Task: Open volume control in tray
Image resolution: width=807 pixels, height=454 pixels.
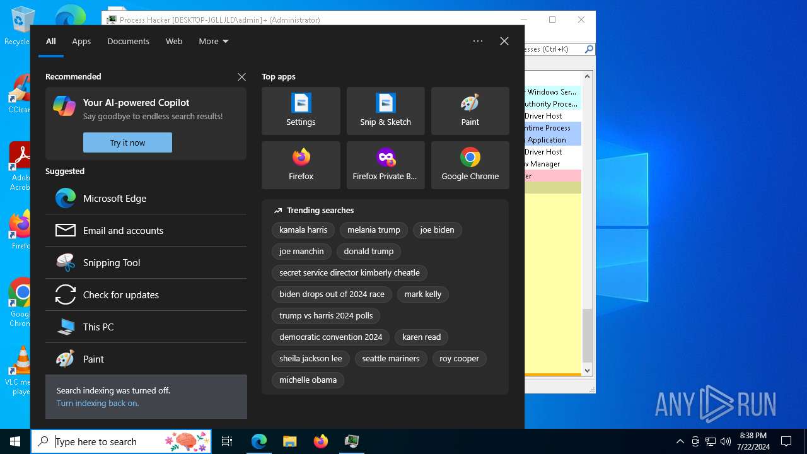Action: 726,441
